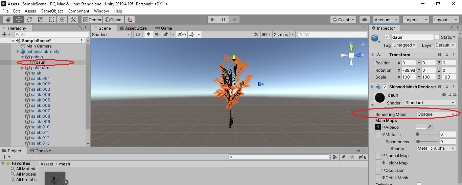Image resolution: width=462 pixels, height=185 pixels.
Task: Switch to the Game tab
Action: click(x=164, y=28)
